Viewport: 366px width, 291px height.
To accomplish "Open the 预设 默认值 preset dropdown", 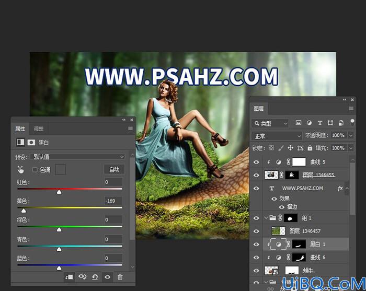I will tap(78, 157).
